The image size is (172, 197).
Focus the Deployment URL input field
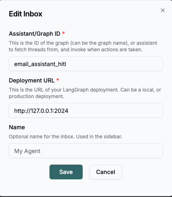coord(86,110)
